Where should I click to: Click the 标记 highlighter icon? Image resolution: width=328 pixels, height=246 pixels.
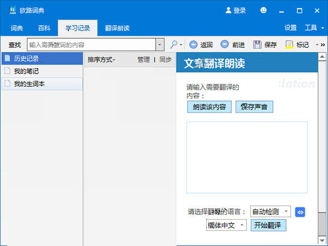290,45
